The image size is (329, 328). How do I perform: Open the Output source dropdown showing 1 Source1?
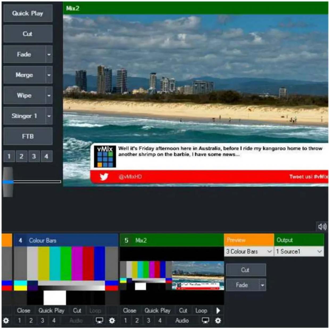[299, 251]
